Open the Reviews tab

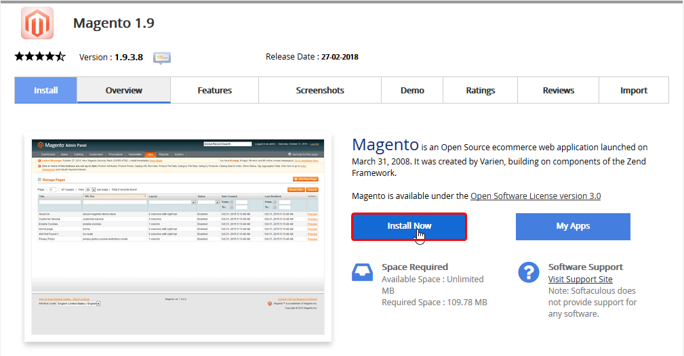559,90
